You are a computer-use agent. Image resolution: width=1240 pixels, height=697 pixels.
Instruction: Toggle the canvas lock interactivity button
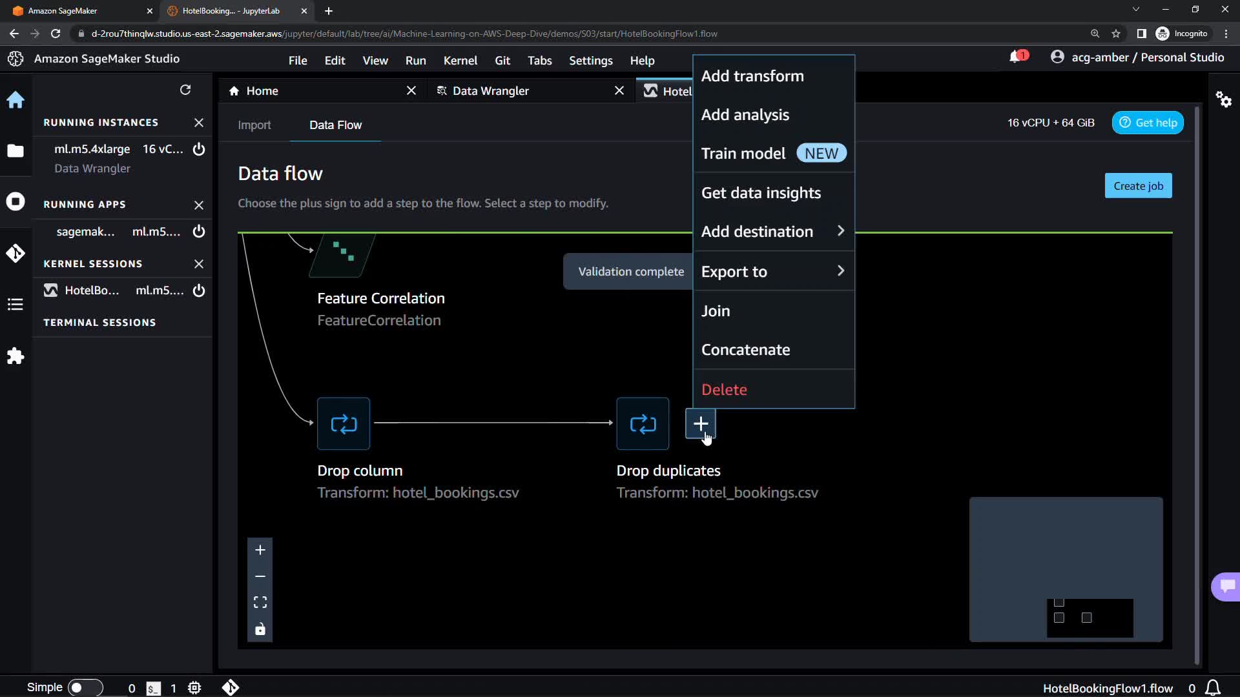click(x=260, y=629)
